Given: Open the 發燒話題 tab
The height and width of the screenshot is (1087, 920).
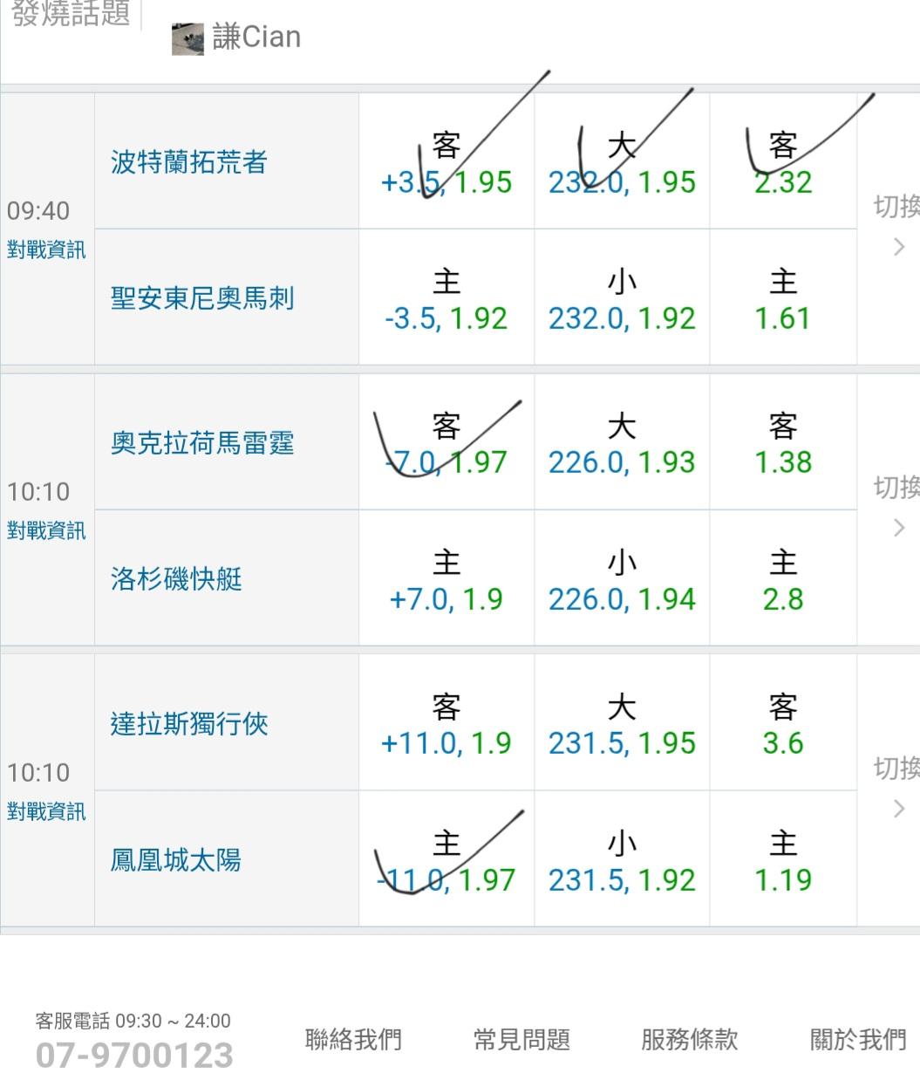Looking at the screenshot, I should [x=71, y=14].
